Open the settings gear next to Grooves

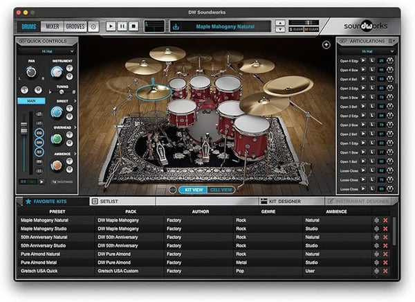pyautogui.click(x=93, y=26)
